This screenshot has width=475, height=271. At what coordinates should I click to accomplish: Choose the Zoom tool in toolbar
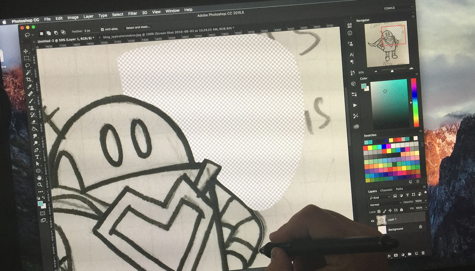[x=40, y=185]
